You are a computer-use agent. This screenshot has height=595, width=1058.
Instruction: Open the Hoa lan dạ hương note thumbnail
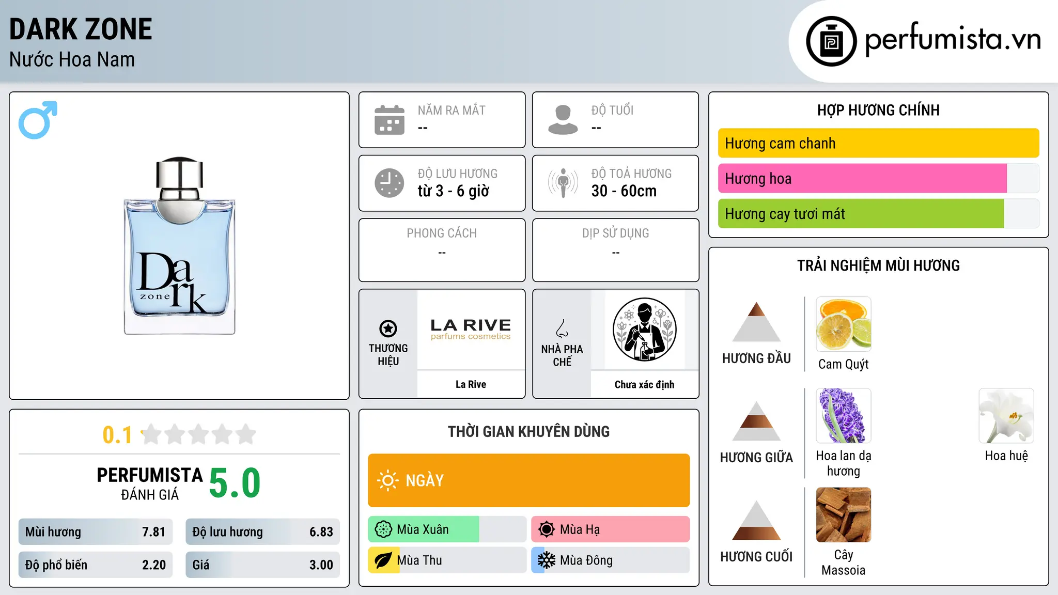click(844, 416)
